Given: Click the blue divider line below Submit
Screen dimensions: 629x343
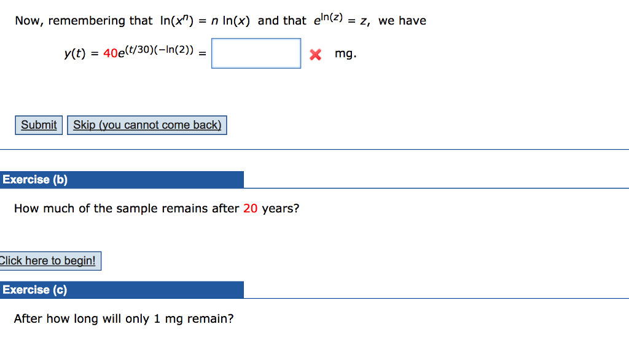Looking at the screenshot, I should (314, 150).
